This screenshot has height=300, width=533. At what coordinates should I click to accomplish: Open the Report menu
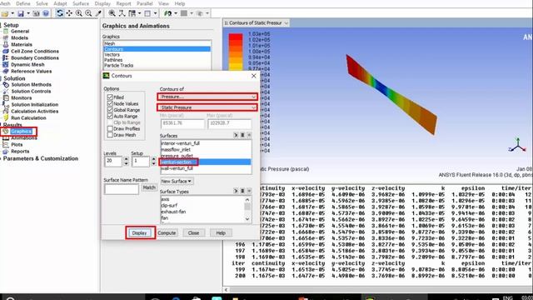123,3
